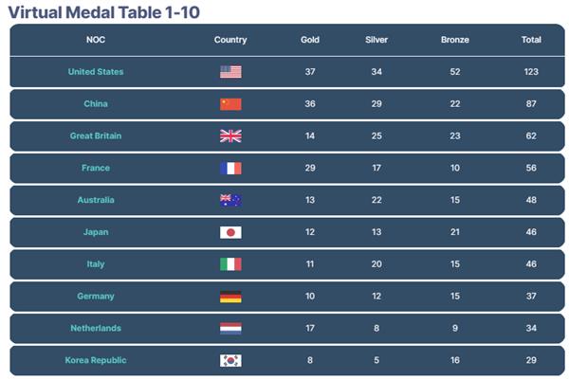This screenshot has height=379, width=569.
Task: Click the Germany flag icon
Action: point(230,297)
